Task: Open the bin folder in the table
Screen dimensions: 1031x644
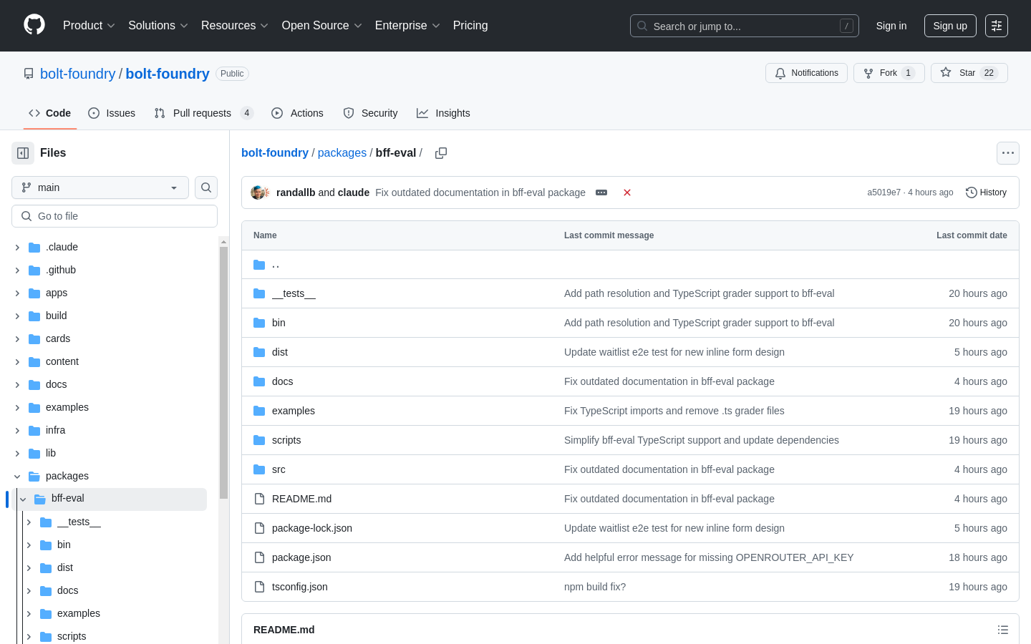Action: coord(279,323)
